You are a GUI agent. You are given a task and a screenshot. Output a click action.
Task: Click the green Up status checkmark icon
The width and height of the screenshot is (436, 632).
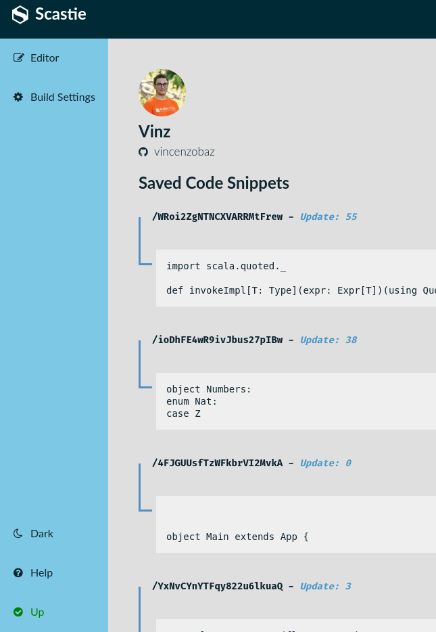click(x=18, y=612)
